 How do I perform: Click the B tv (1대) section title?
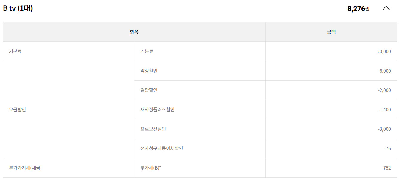click(18, 8)
